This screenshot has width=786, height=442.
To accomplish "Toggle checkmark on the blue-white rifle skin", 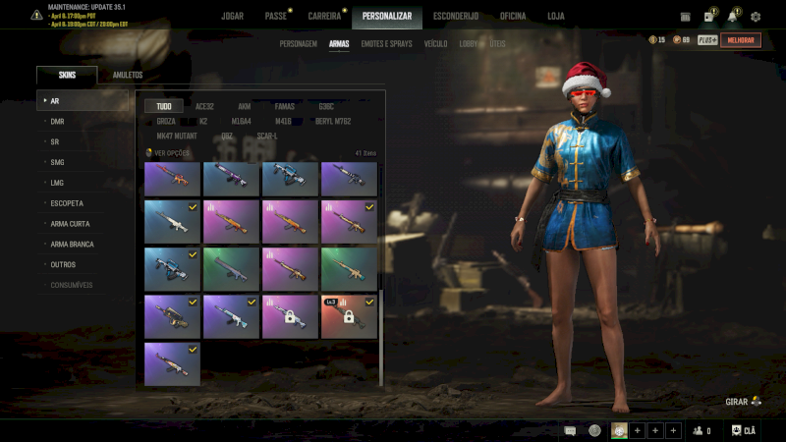I will point(193,254).
